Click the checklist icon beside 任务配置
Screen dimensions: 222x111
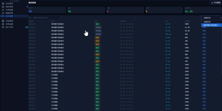click(3, 10)
